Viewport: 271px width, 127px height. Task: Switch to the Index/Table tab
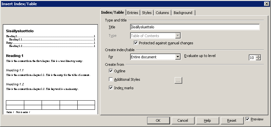[113, 12]
